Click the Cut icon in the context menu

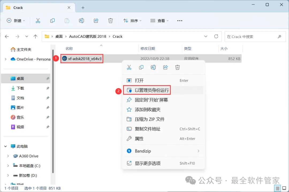[x=129, y=67]
